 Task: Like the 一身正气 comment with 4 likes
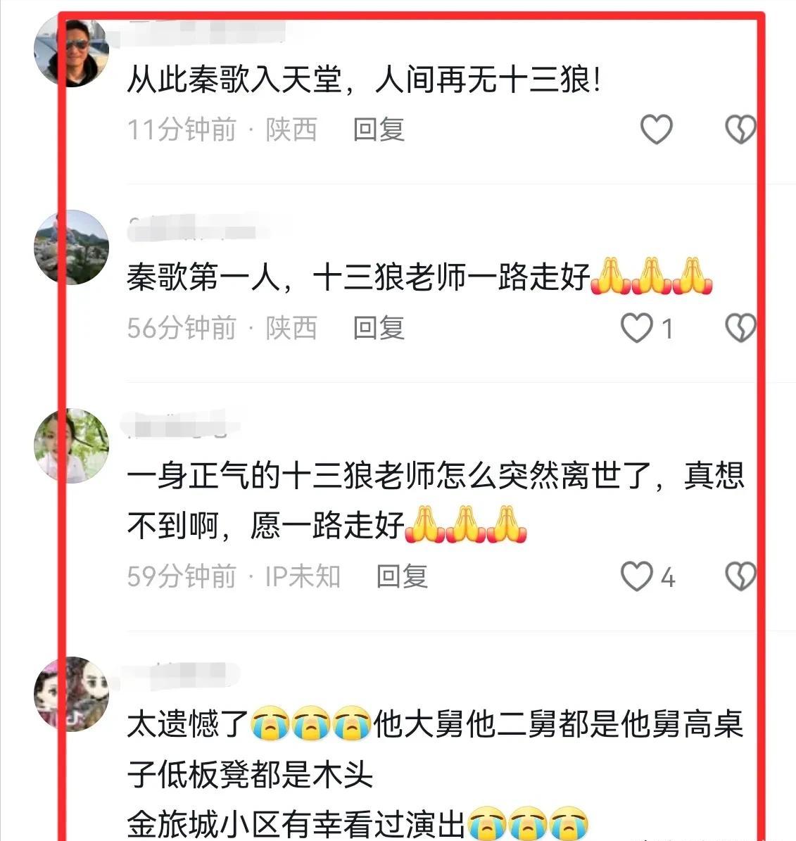tap(637, 576)
